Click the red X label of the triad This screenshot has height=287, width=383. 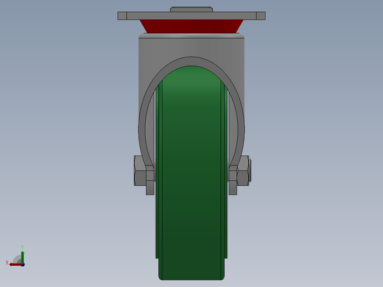point(7,263)
